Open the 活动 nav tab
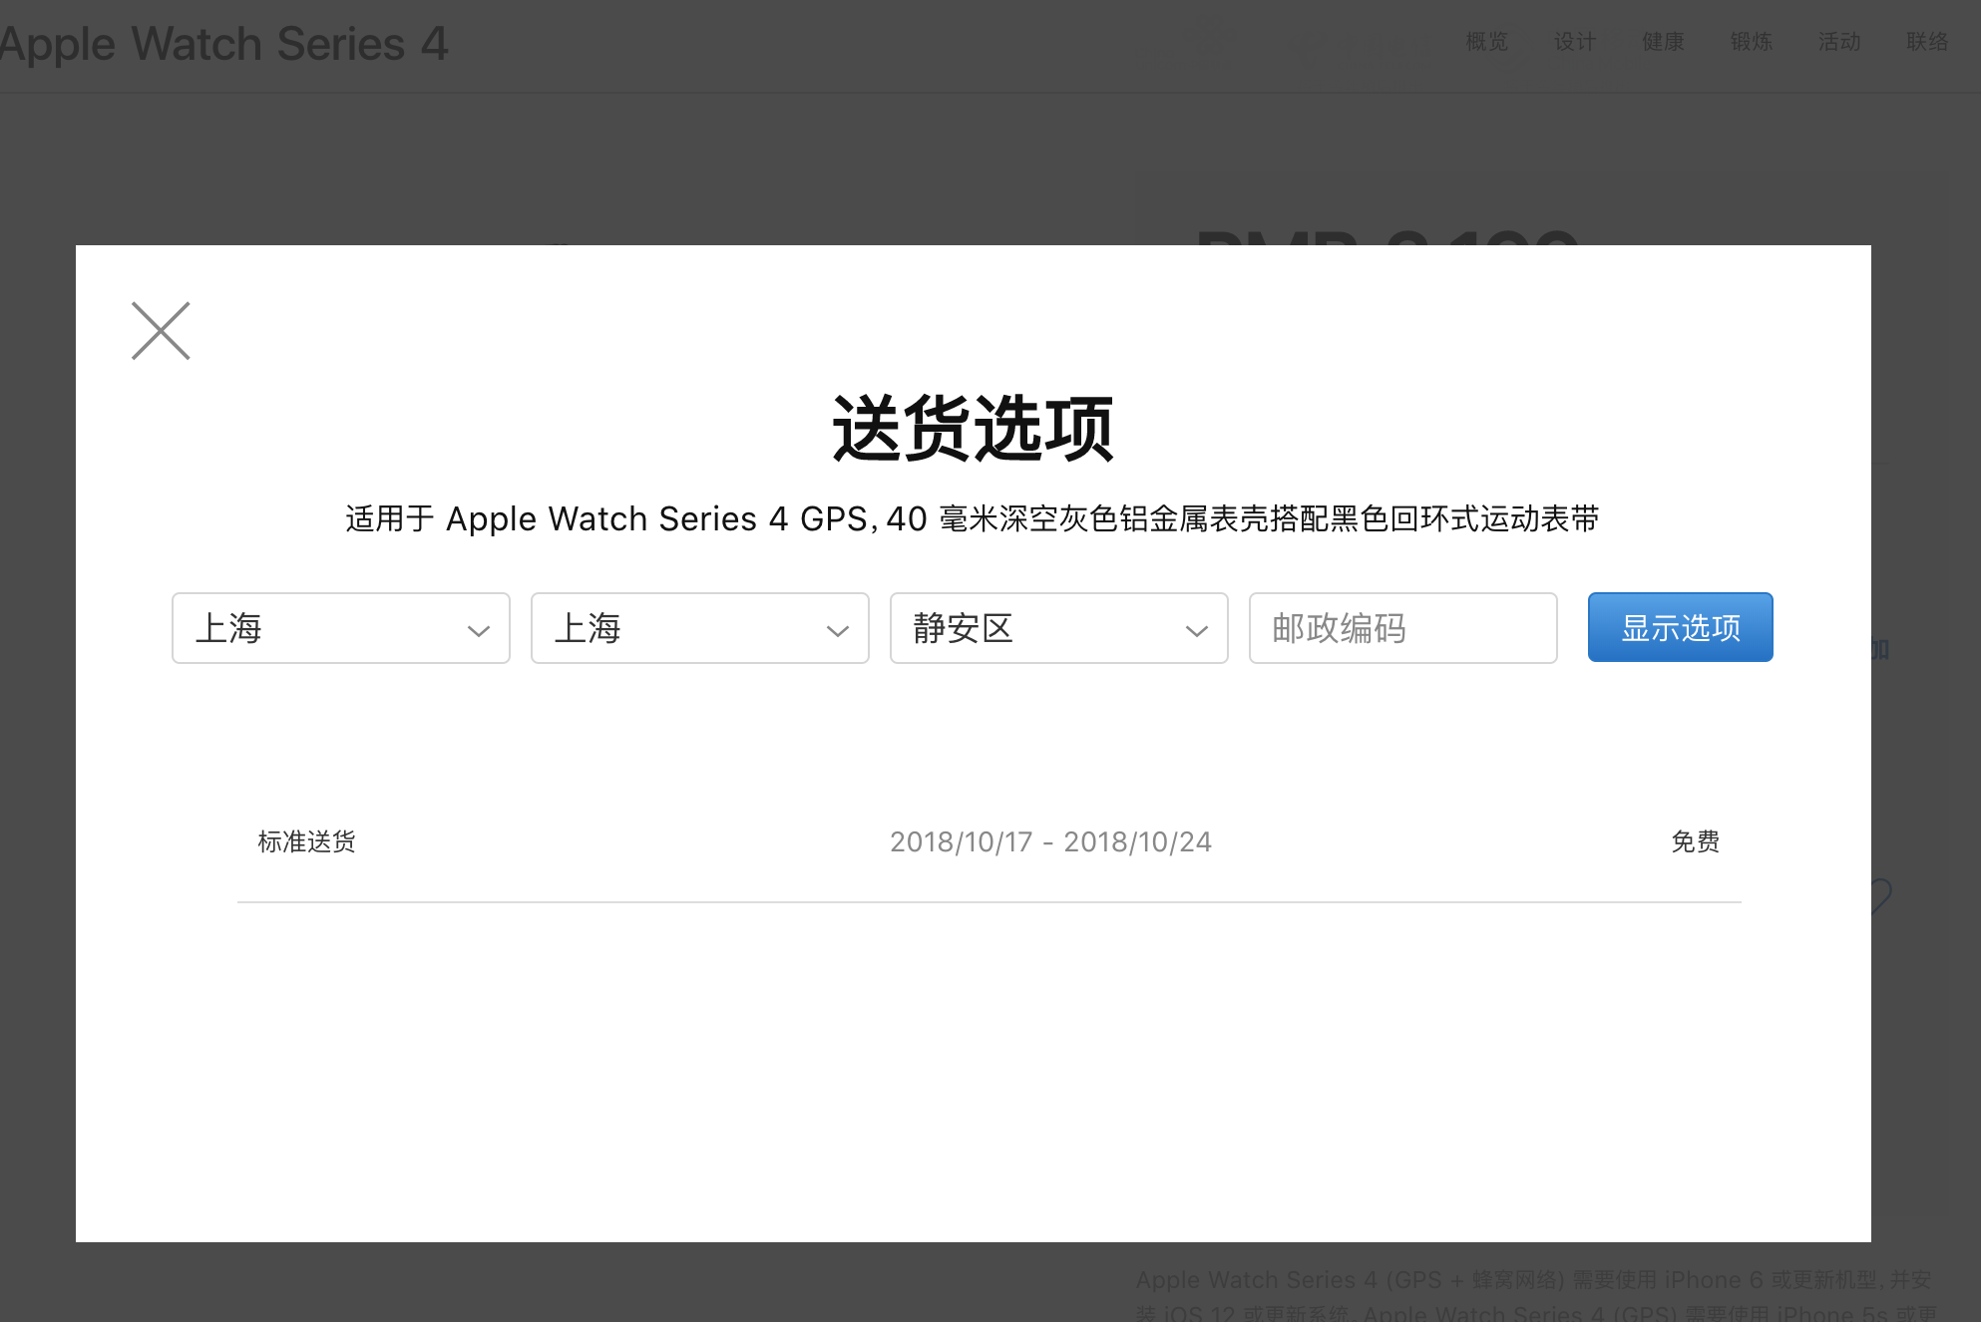The height and width of the screenshot is (1322, 1981). click(x=1839, y=42)
